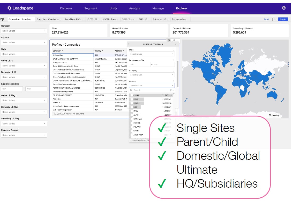
Task: Go to the Discover menu
Action: 66,9
